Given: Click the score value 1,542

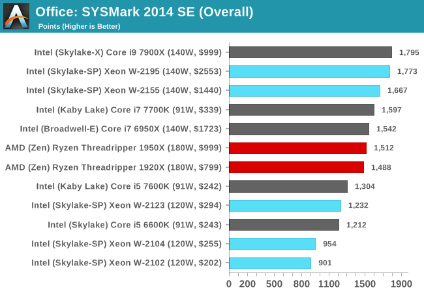Looking at the screenshot, I should tap(386, 129).
